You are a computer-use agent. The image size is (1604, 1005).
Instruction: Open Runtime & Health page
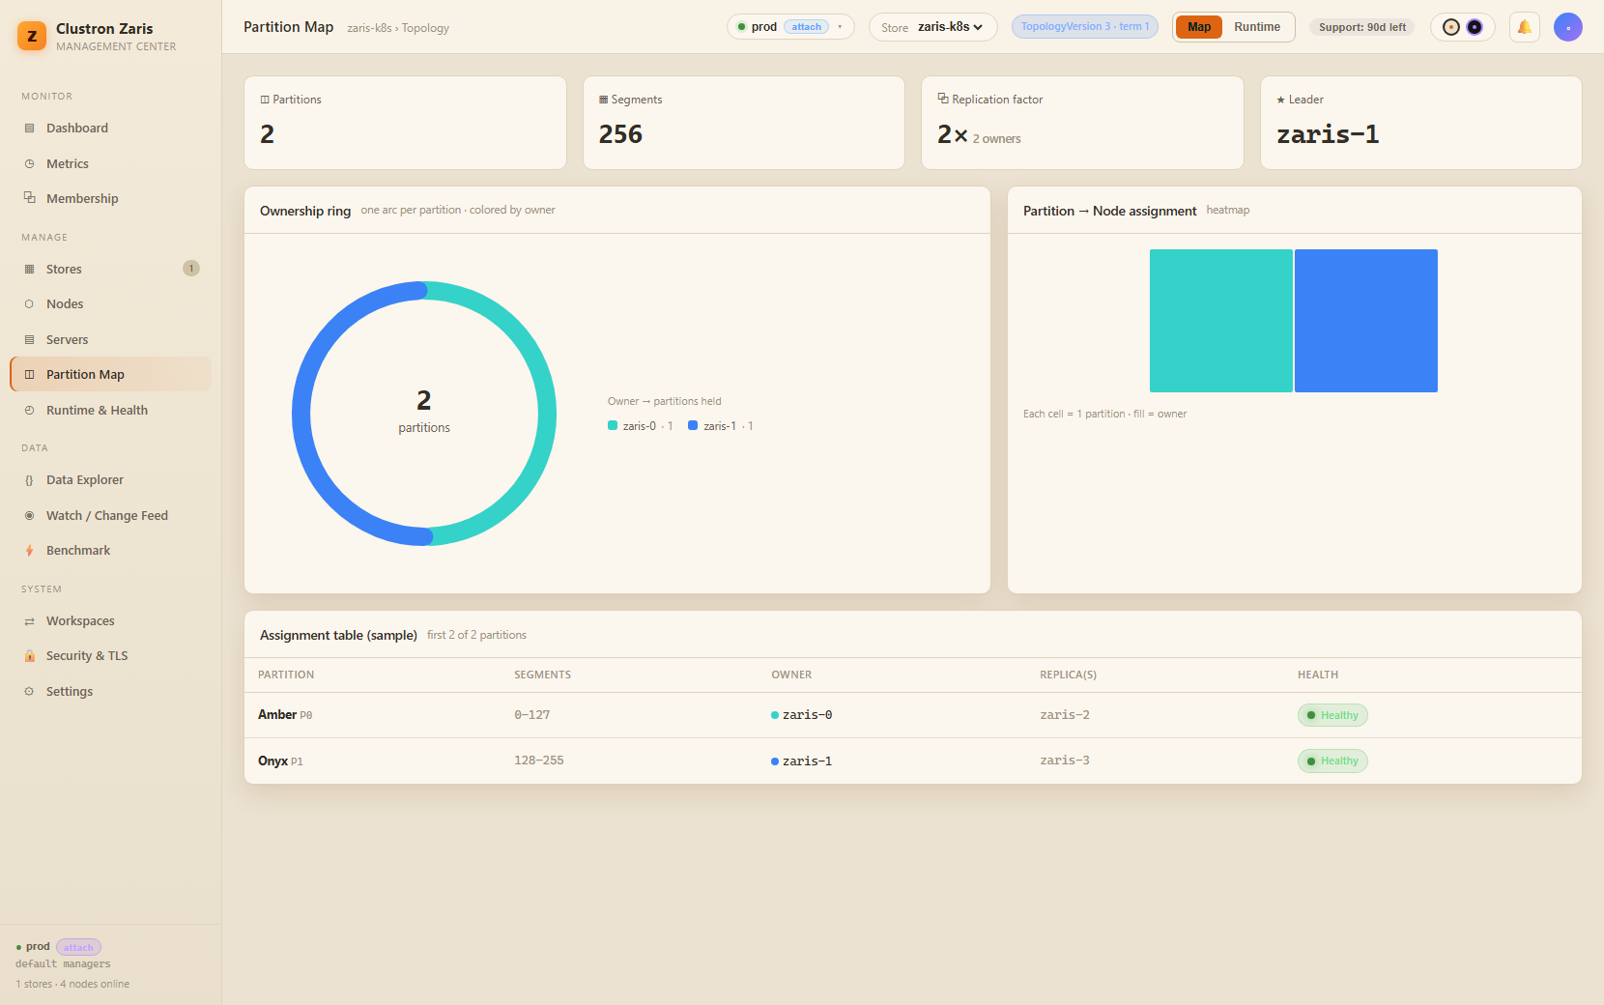pyautogui.click(x=110, y=411)
